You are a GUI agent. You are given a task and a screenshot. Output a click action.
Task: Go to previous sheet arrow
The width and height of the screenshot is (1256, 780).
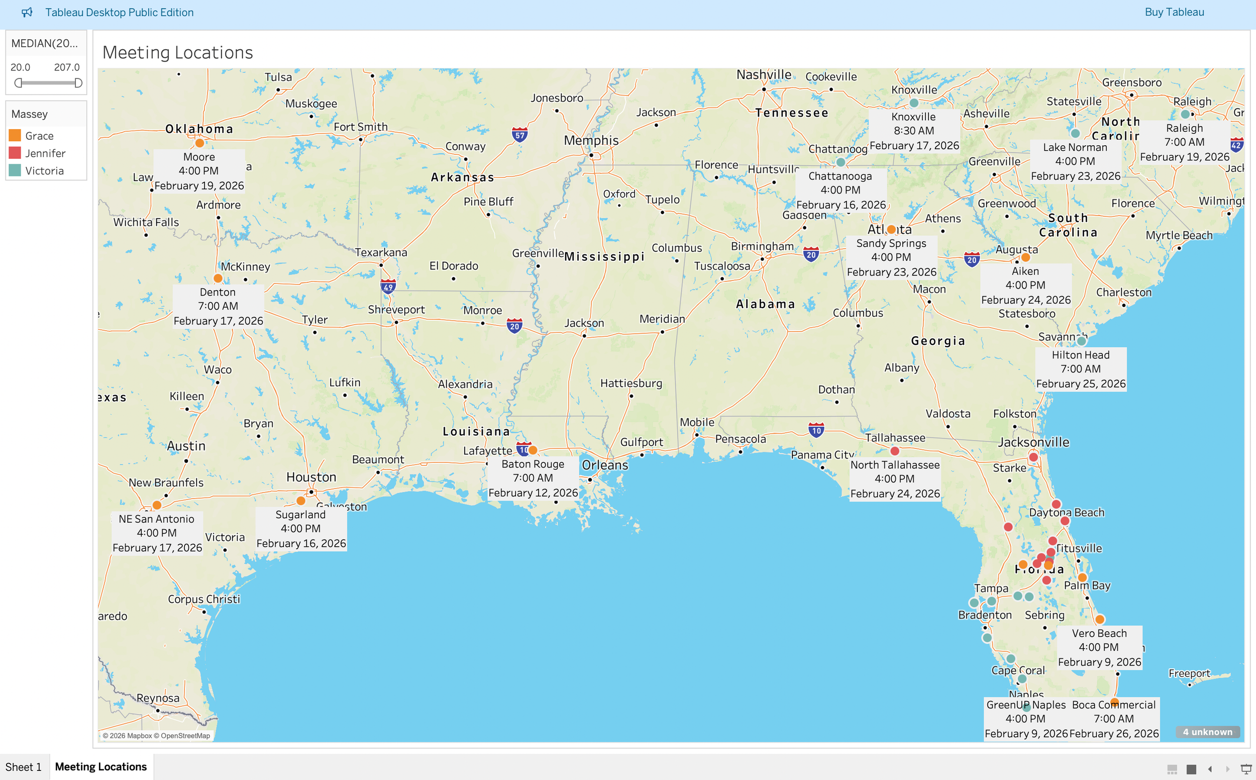(1210, 769)
